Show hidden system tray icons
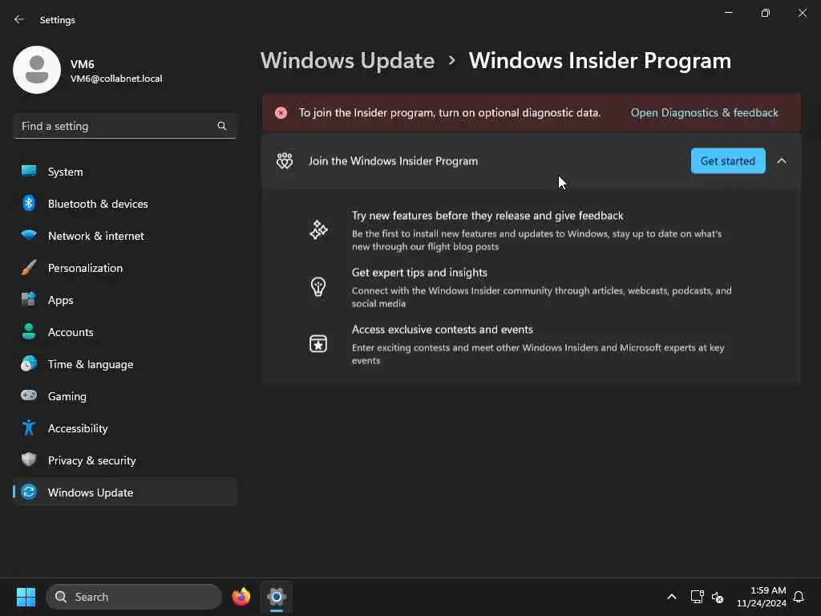Viewport: 821px width, 616px height. [x=672, y=597]
